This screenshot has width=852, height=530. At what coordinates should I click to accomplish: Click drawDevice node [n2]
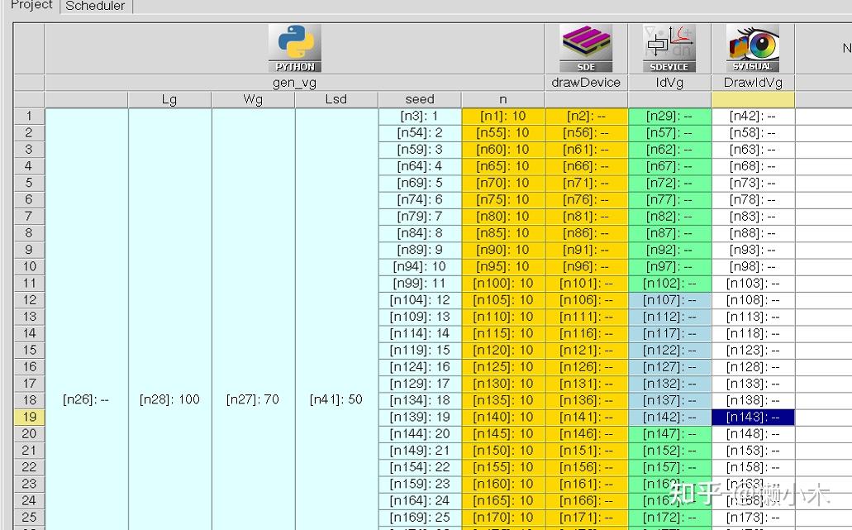pos(586,117)
